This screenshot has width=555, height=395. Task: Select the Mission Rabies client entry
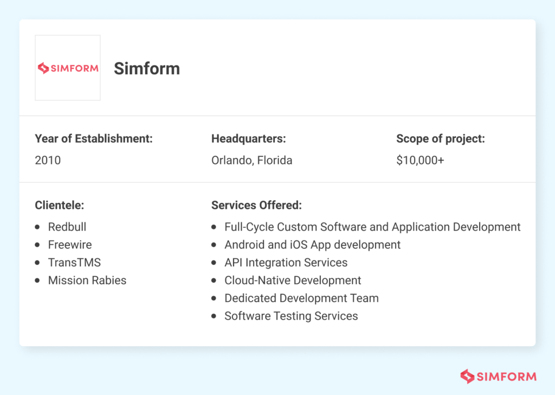[x=87, y=281]
